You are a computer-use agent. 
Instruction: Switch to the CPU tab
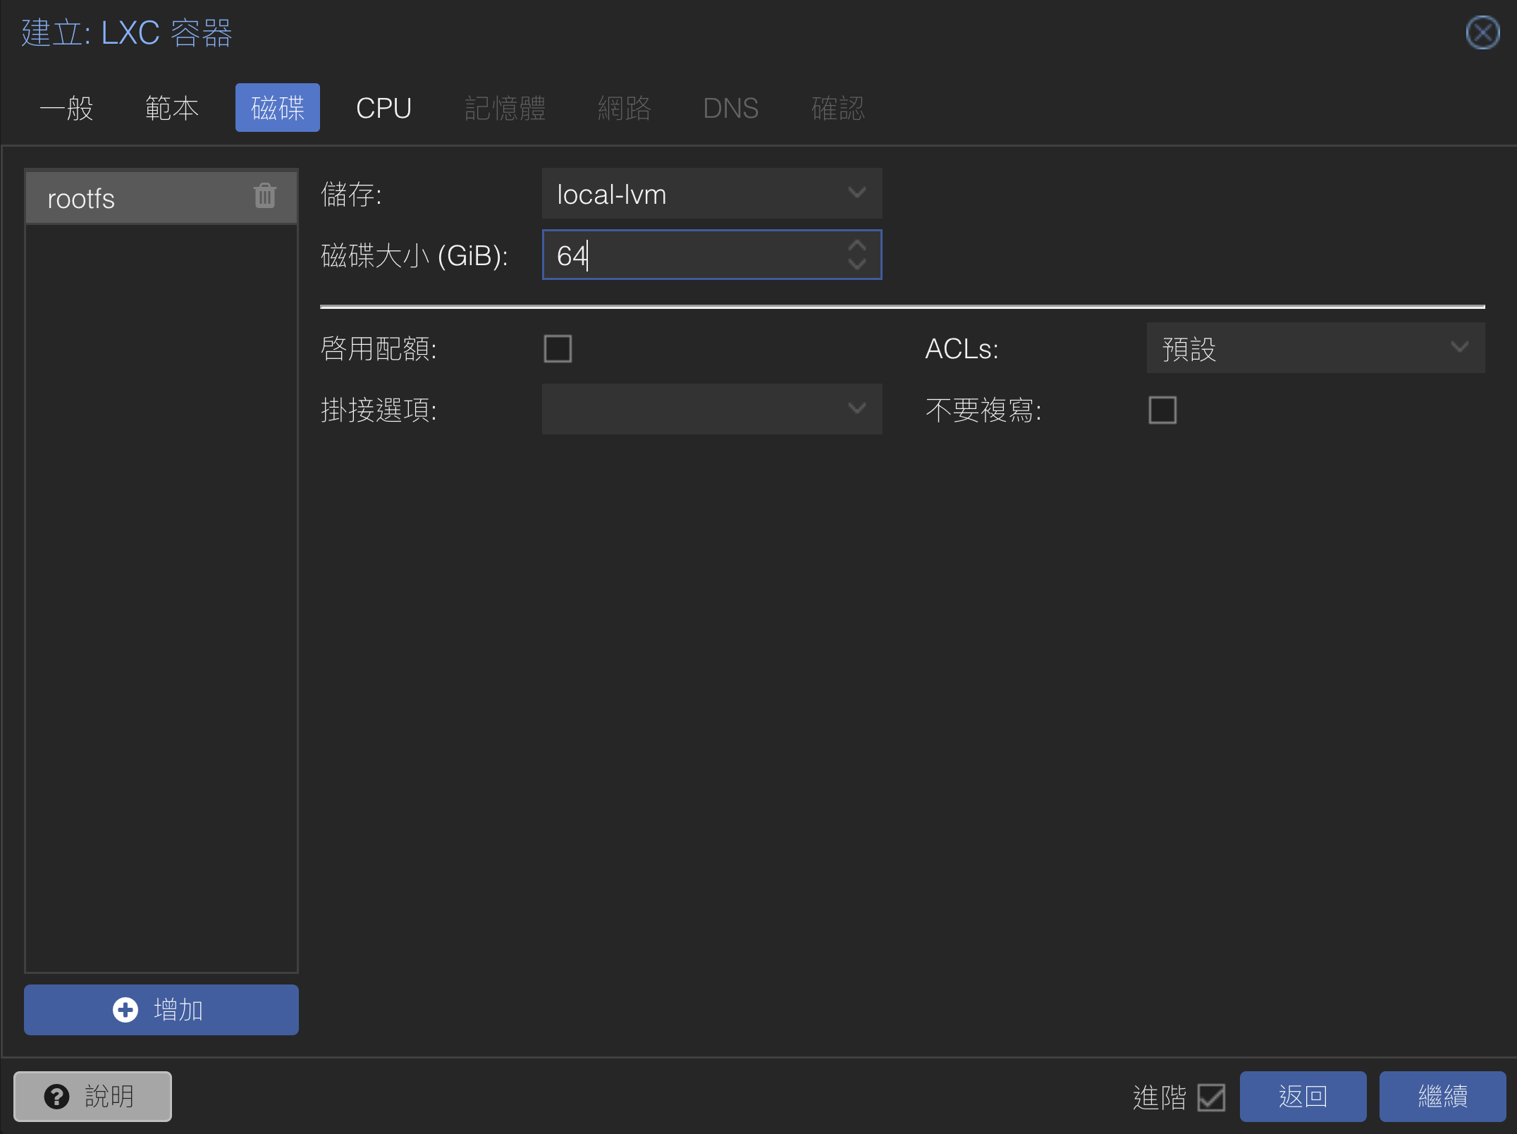pos(383,108)
